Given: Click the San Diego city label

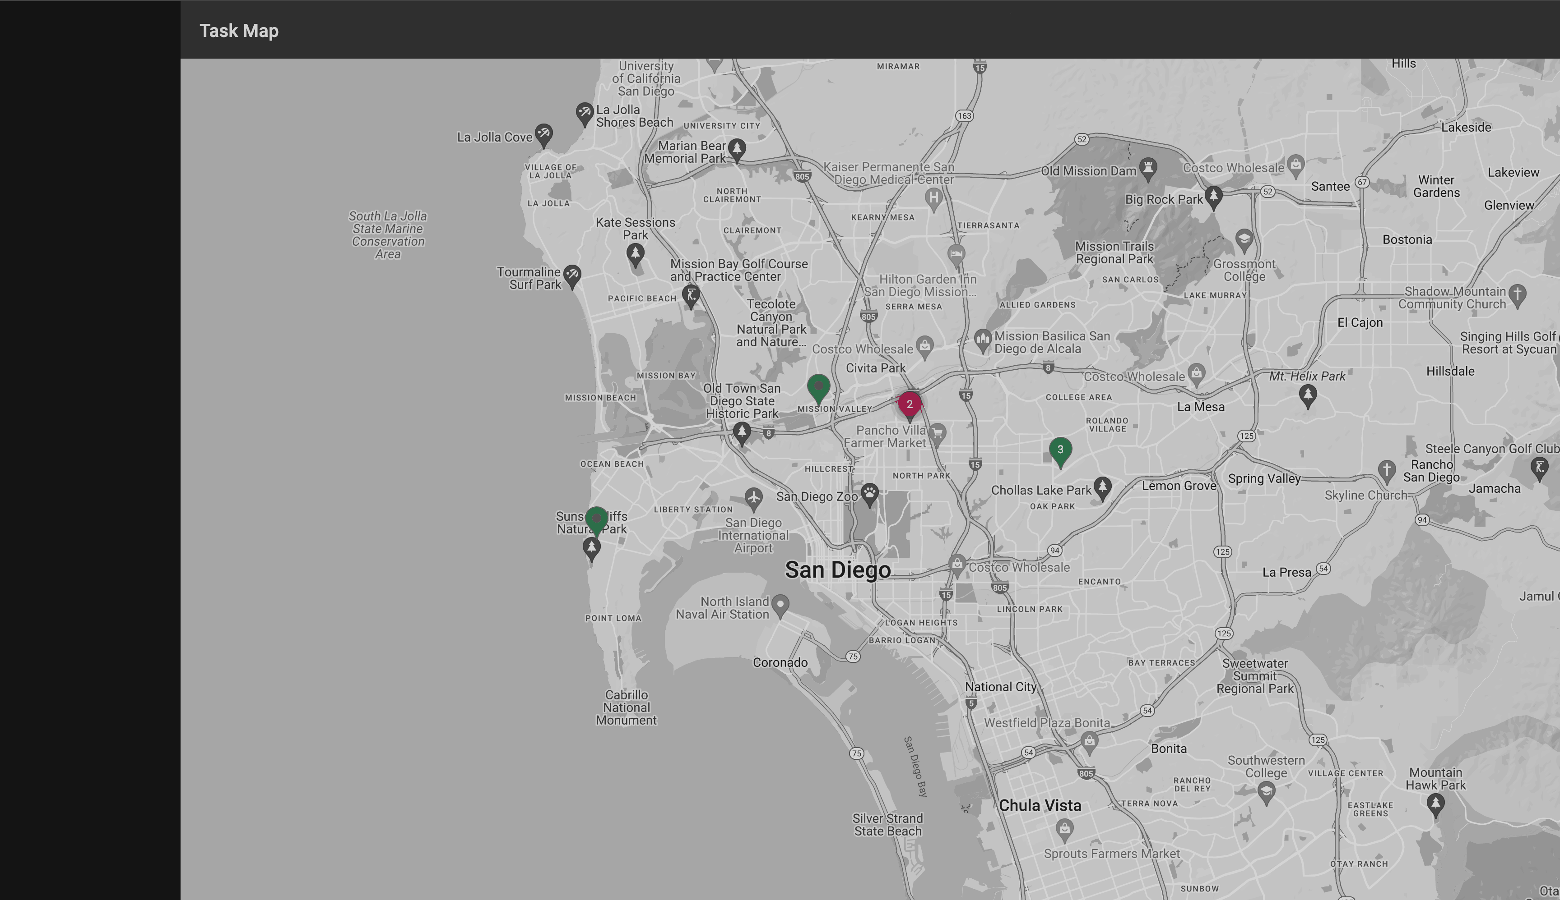Looking at the screenshot, I should click(x=838, y=570).
